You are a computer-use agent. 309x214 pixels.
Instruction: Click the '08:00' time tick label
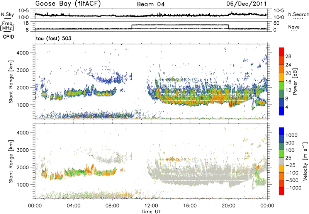tap(112, 206)
